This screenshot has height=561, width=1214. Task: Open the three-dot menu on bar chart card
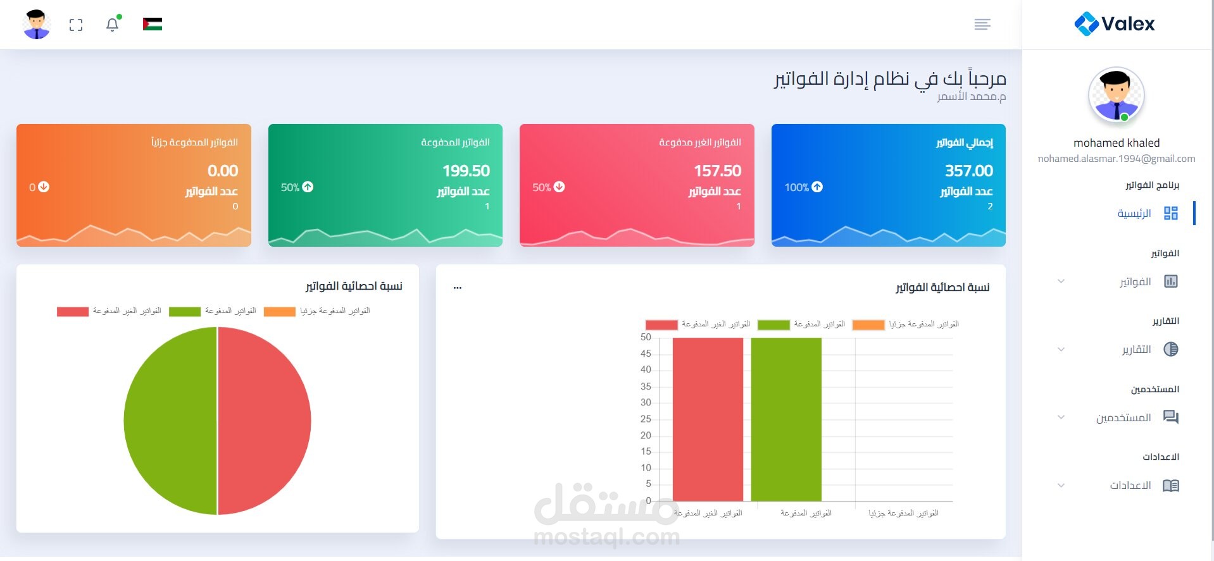tap(458, 288)
